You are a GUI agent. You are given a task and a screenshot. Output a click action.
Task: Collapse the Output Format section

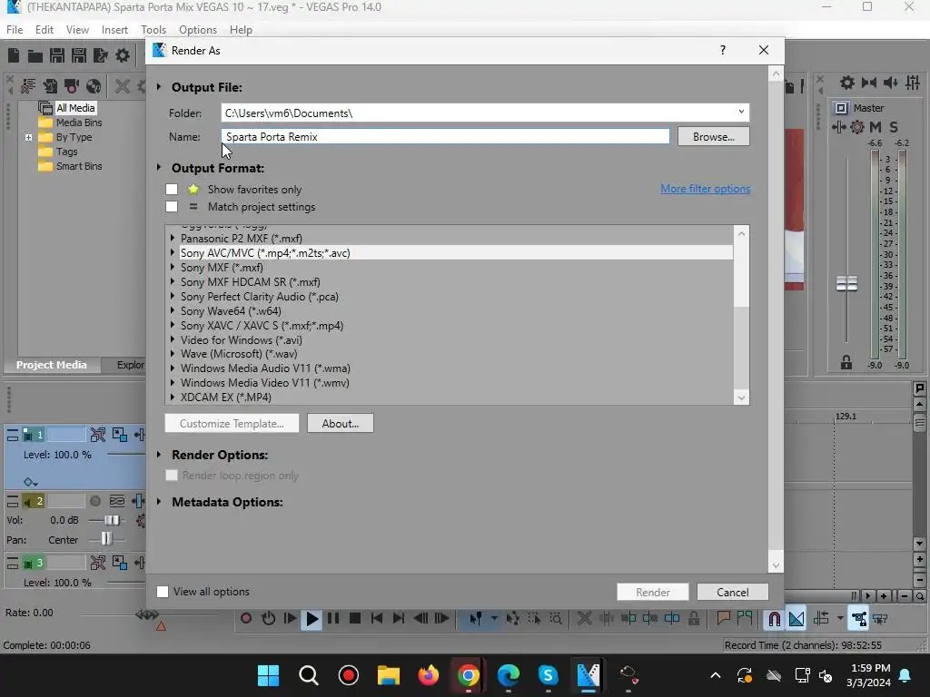[159, 168]
